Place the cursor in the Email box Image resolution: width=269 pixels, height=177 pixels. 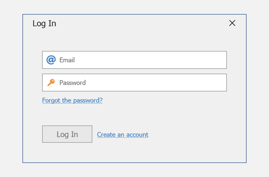click(x=149, y=60)
